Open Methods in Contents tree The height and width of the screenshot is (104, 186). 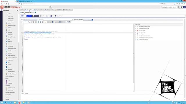pyautogui.click(x=10, y=42)
